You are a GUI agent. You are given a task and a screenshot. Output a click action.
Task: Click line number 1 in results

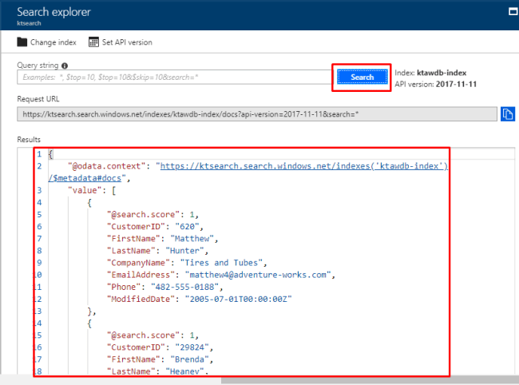coord(39,154)
